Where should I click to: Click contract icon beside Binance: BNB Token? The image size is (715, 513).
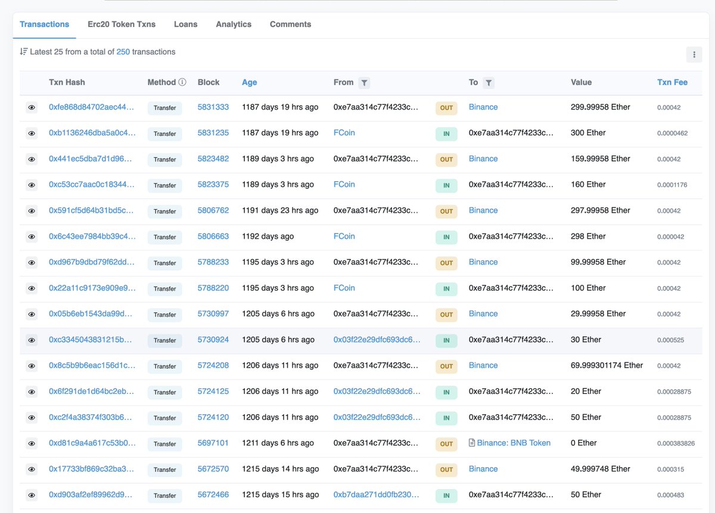472,443
